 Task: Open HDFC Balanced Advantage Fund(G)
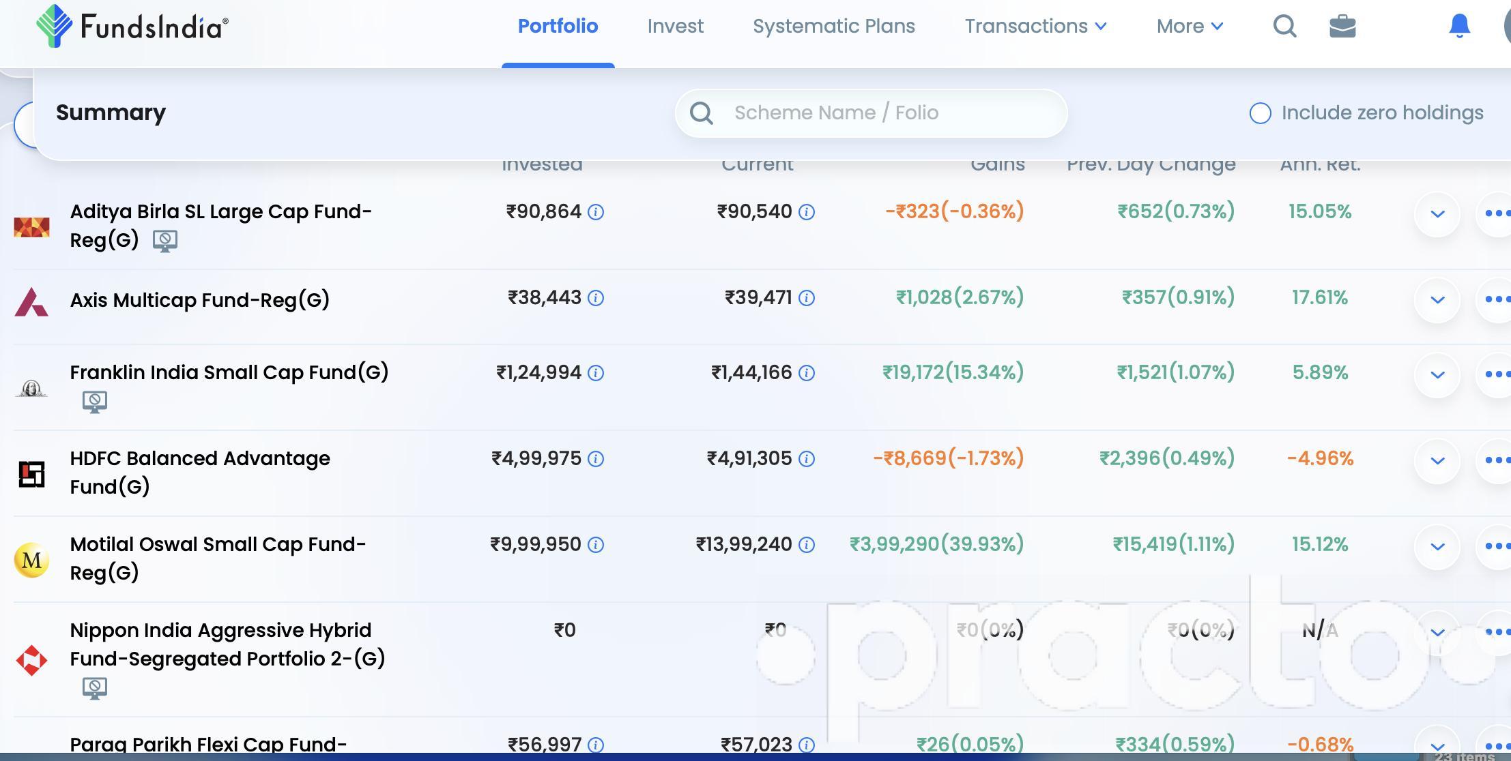click(x=200, y=473)
